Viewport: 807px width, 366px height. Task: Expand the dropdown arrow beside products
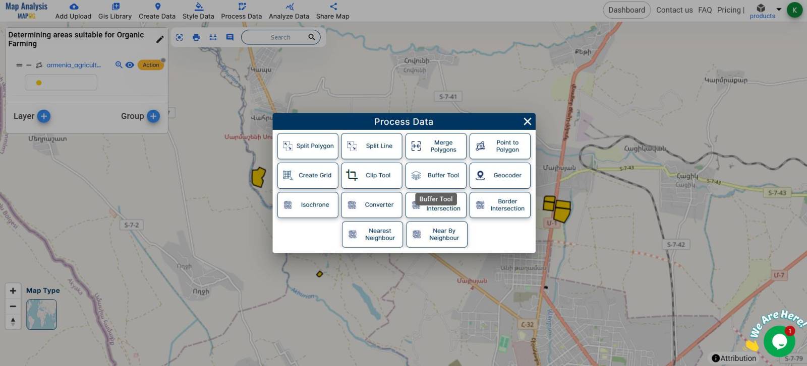pos(778,10)
